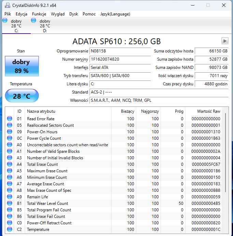Click status icon of Power Cycle Count row

[x=10, y=138]
